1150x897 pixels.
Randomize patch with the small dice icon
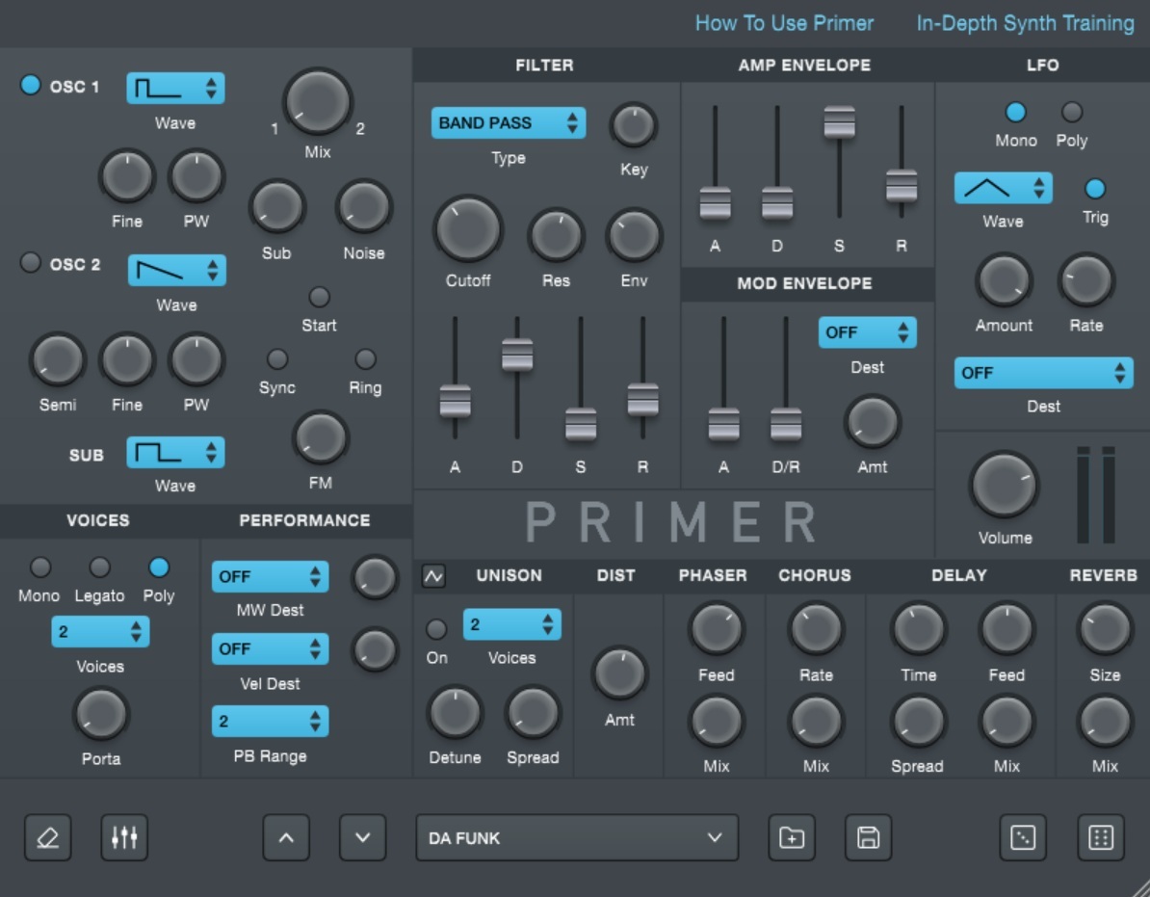pyautogui.click(x=1023, y=837)
